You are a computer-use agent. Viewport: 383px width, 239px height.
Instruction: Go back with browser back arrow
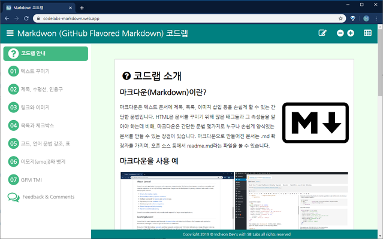tap(7, 19)
